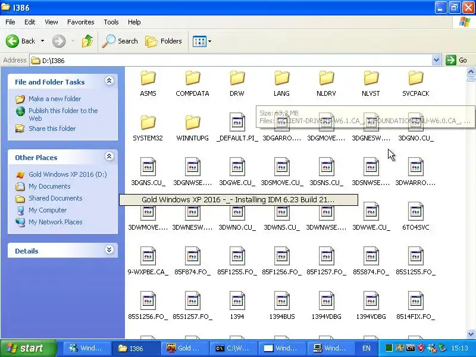Open the Search pane
This screenshot has height=357, width=476.
coord(120,41)
